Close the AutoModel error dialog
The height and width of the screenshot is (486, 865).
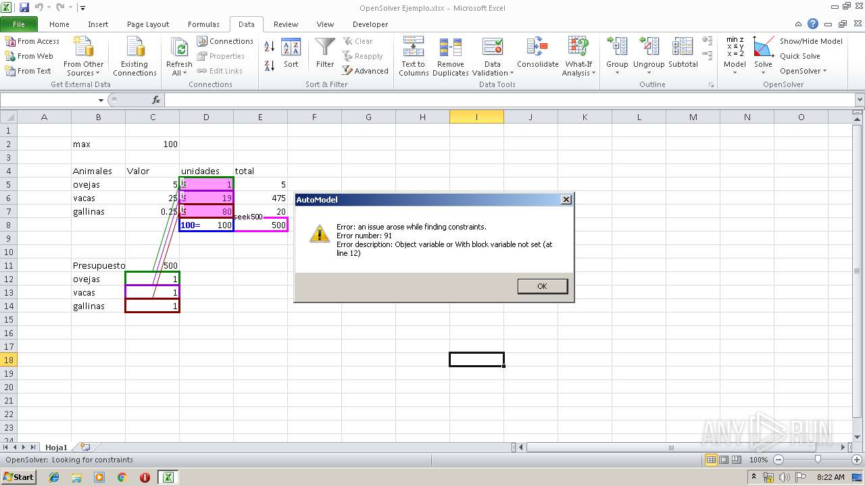point(566,199)
